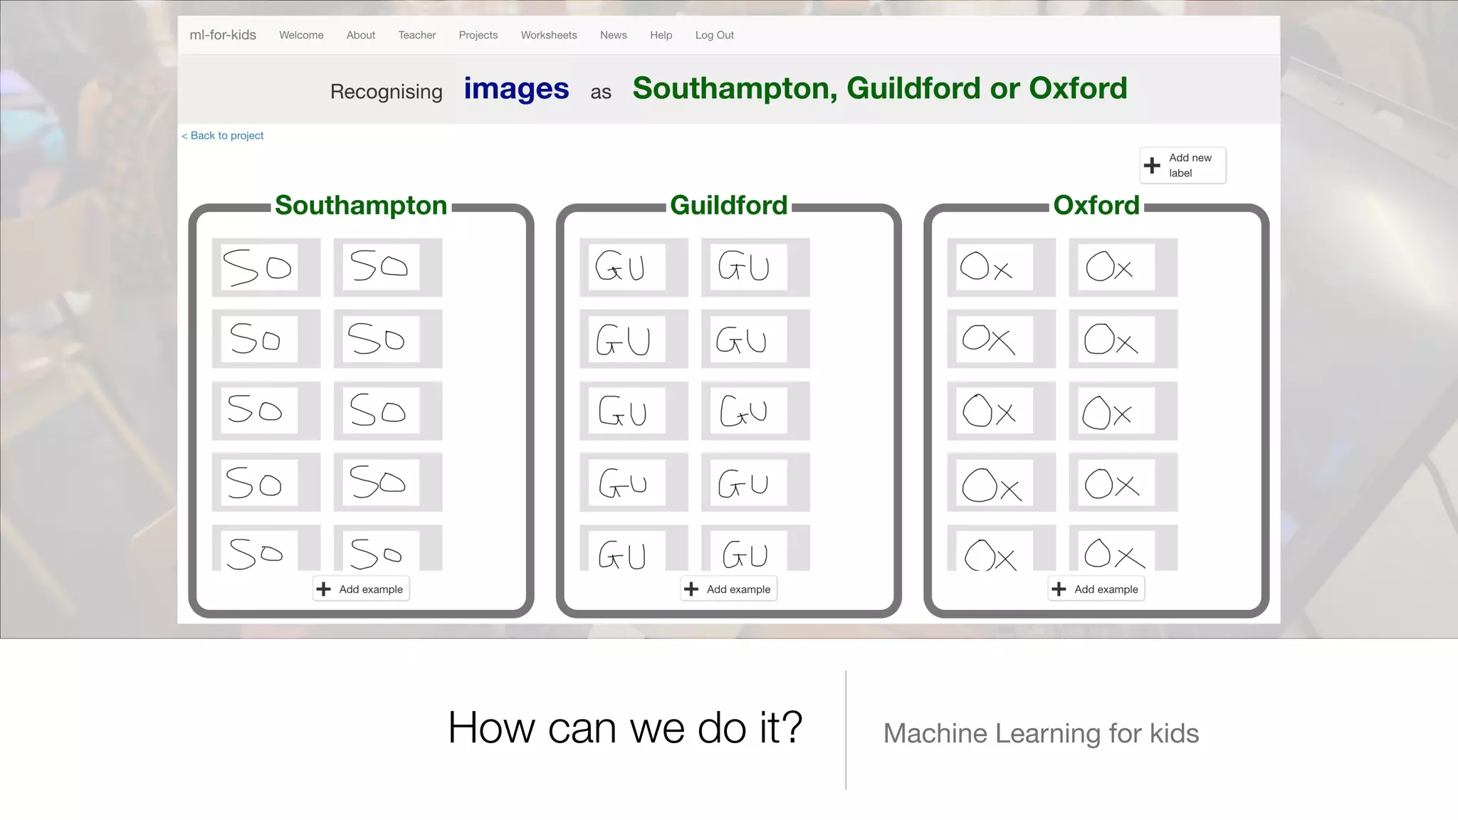Go to the Teacher page
The width and height of the screenshot is (1458, 820).
click(417, 35)
